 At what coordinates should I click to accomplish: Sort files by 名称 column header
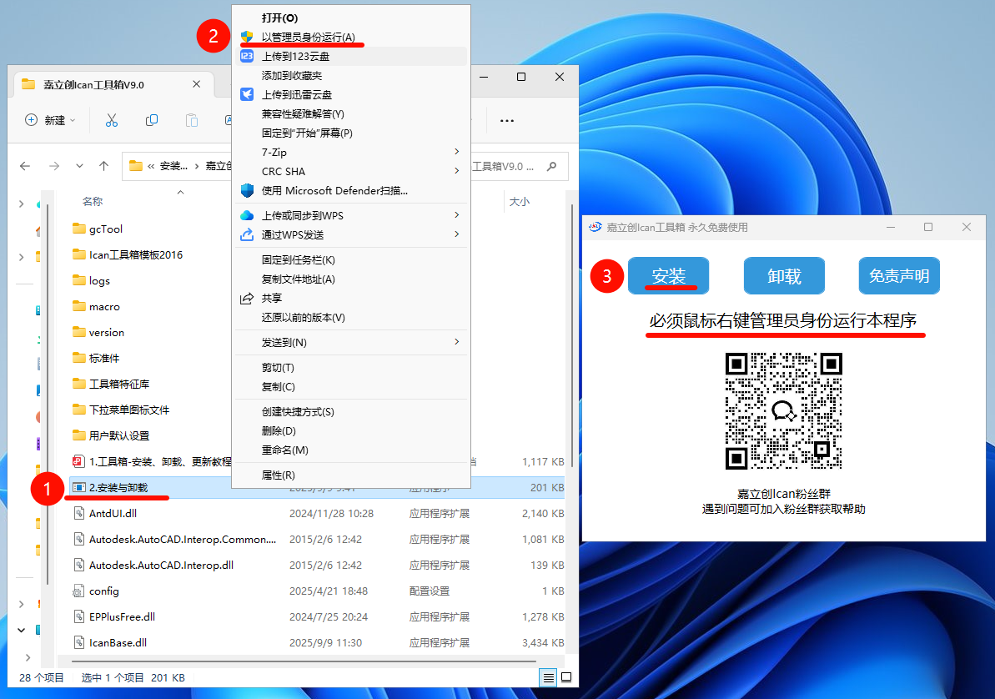click(x=93, y=202)
